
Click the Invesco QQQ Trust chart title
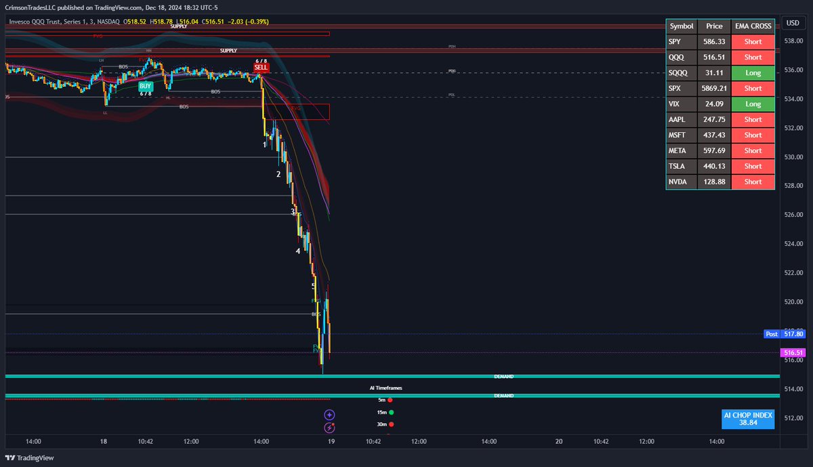[64, 22]
